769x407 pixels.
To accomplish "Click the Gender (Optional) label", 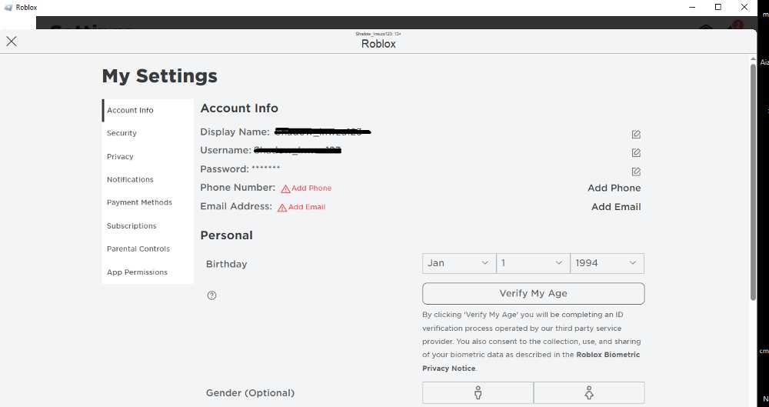I will 250,392.
